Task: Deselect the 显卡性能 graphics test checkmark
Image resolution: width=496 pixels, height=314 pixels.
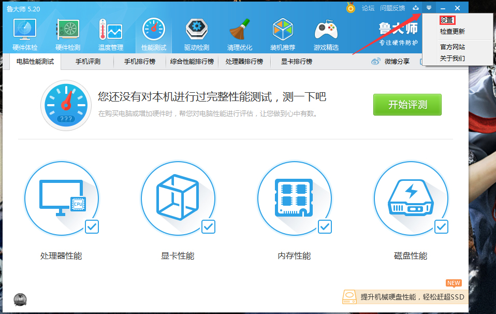Action: pyautogui.click(x=209, y=227)
